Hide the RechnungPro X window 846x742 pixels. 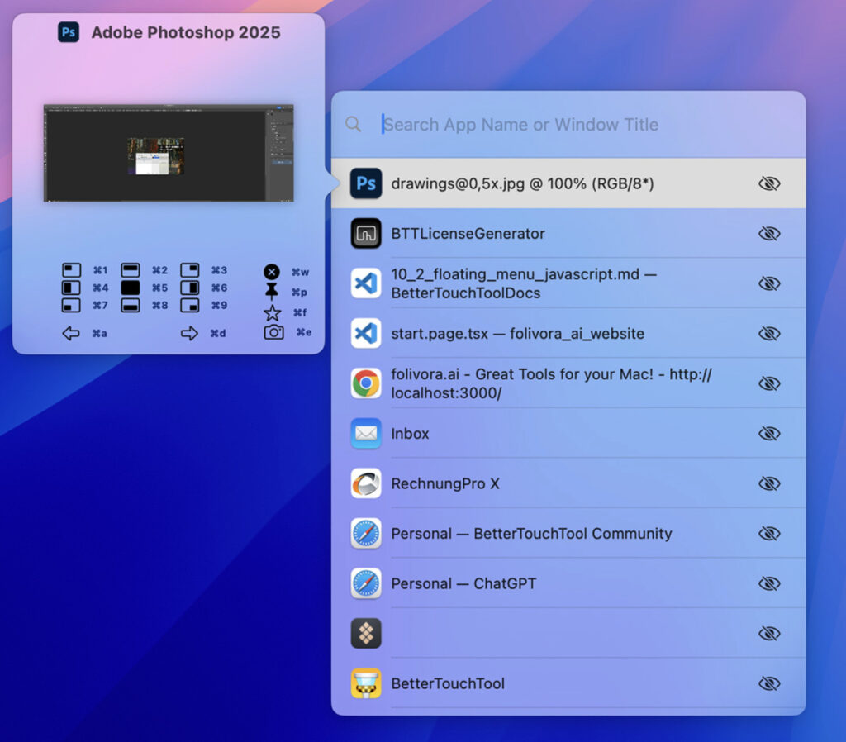point(769,483)
